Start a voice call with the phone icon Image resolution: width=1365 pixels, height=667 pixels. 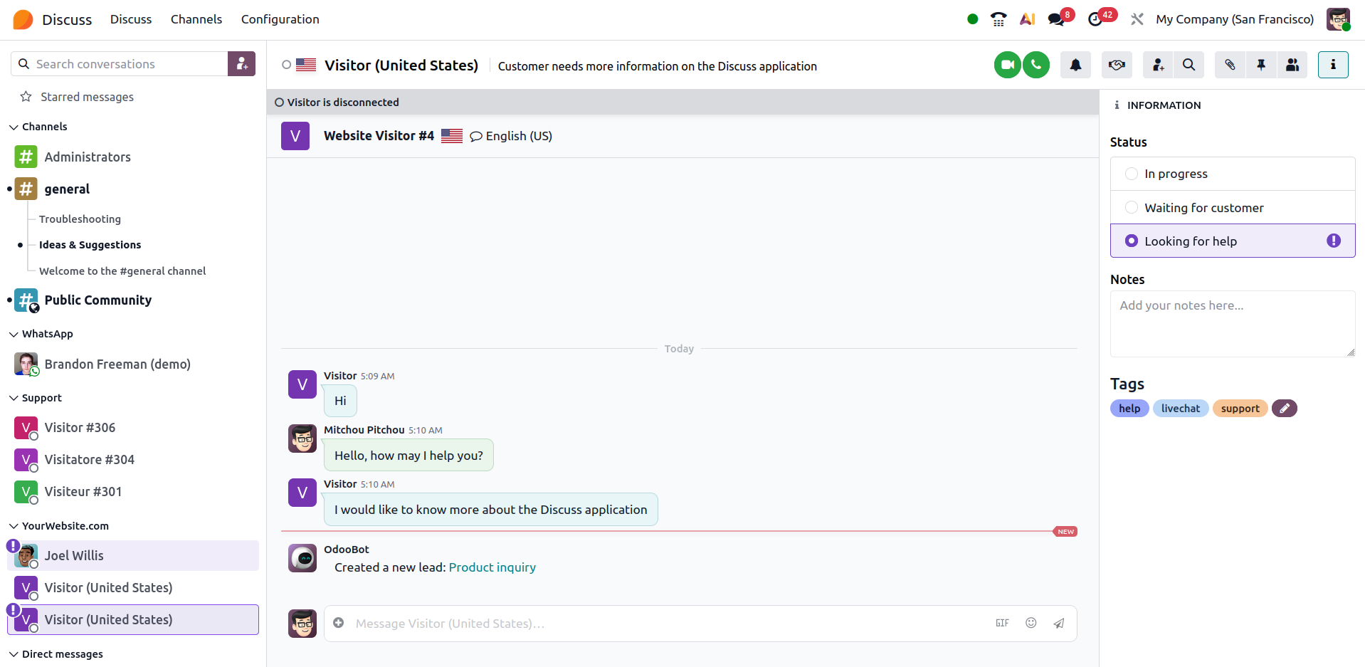pos(1036,65)
